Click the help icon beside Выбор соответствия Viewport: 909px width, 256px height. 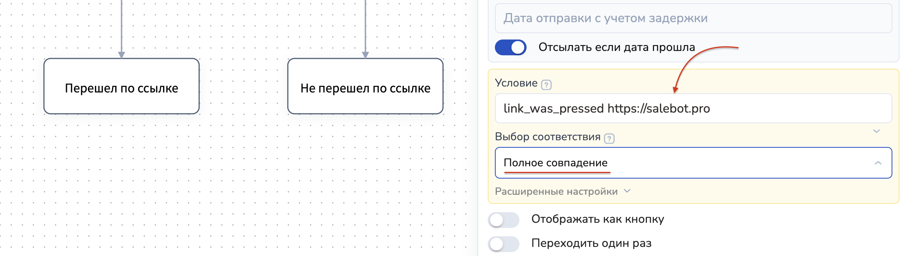click(x=609, y=138)
